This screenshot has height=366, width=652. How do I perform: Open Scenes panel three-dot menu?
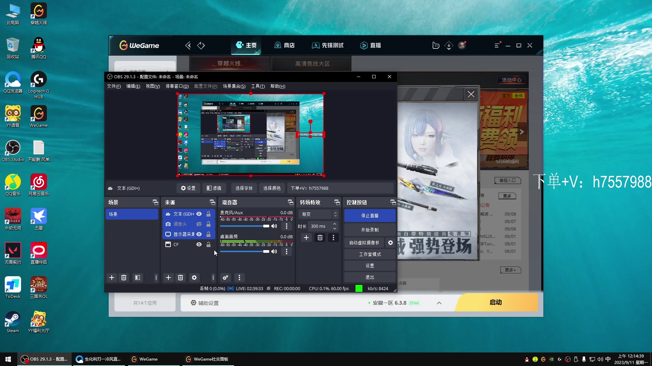pyautogui.click(x=156, y=278)
